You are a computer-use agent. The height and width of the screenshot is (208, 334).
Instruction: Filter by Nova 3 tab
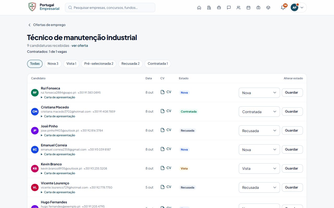53,64
